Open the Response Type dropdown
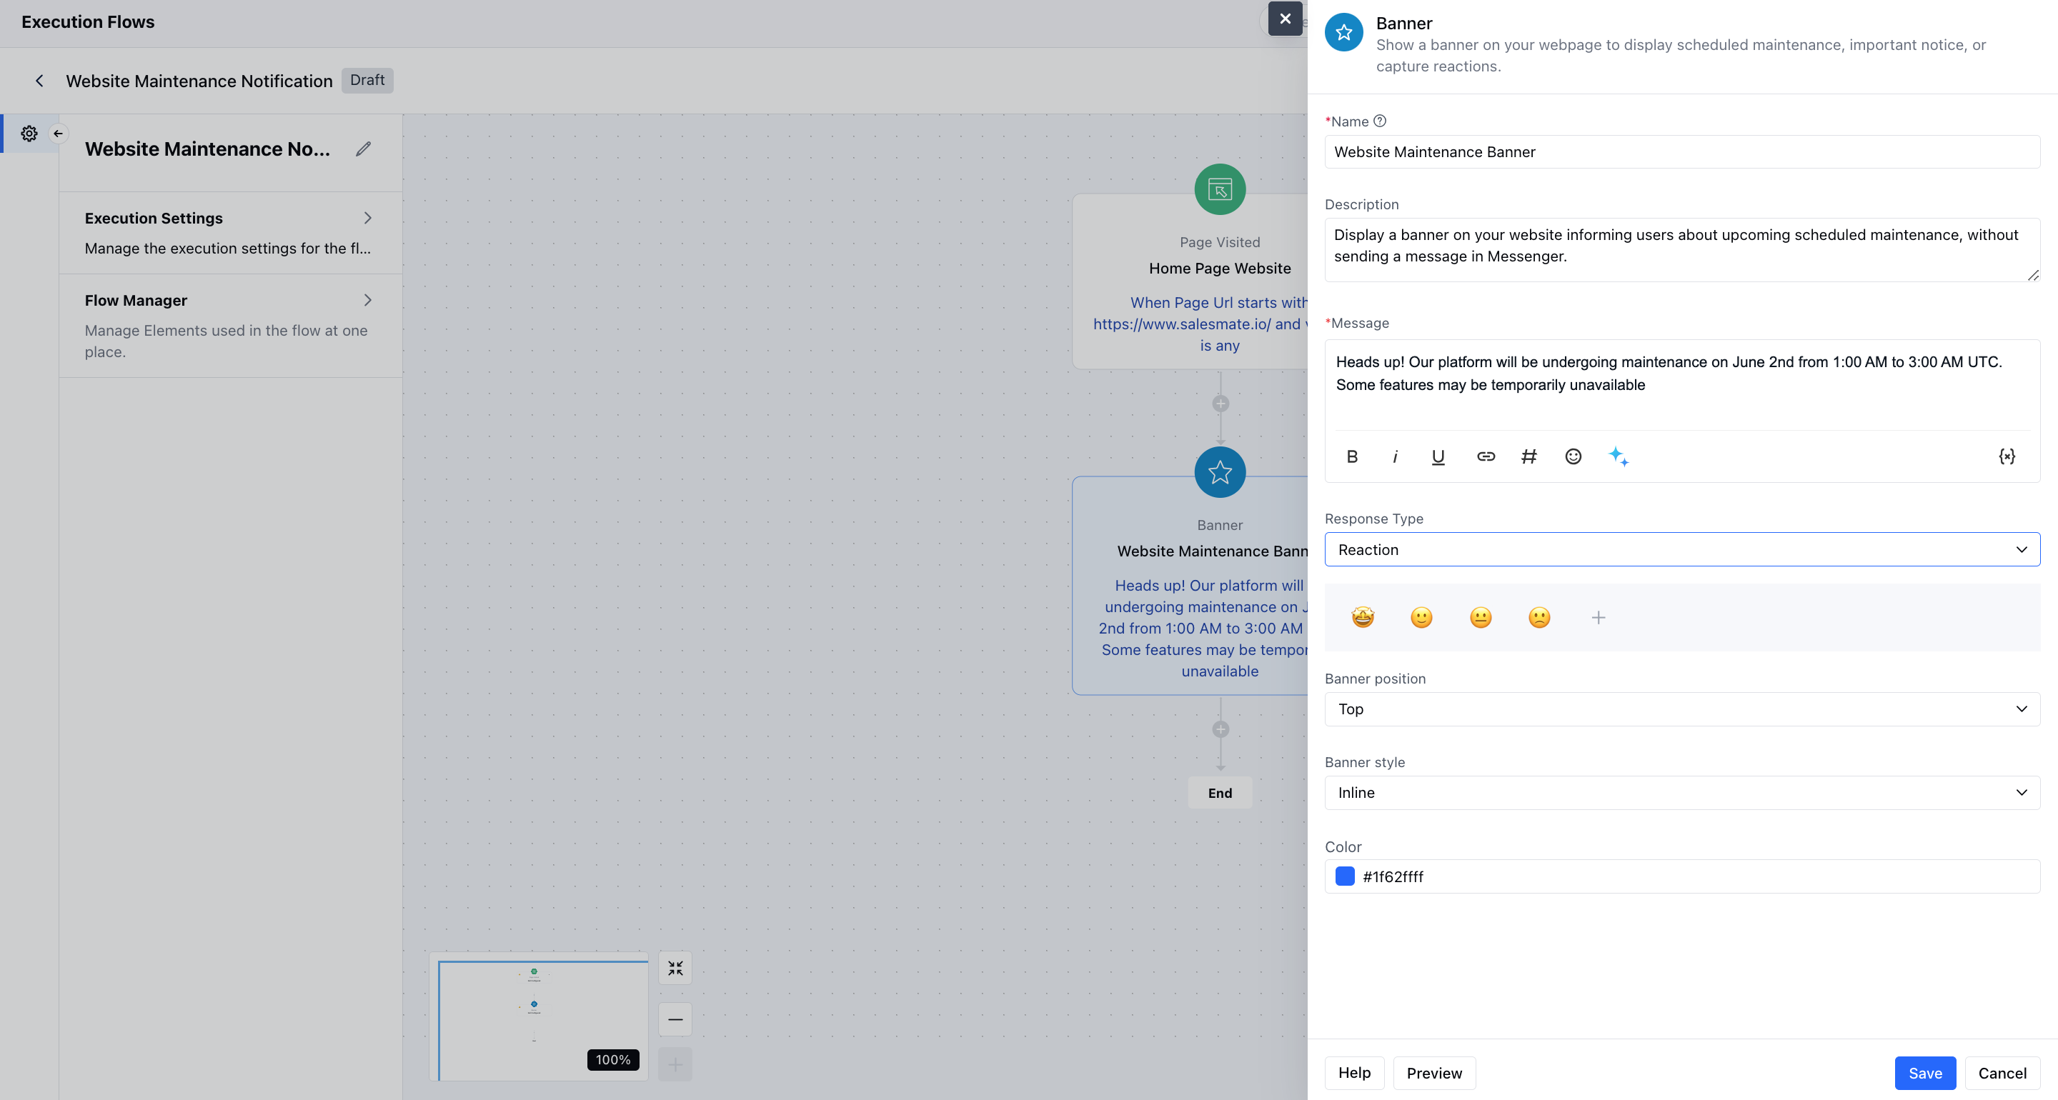This screenshot has height=1100, width=2058. (1681, 549)
